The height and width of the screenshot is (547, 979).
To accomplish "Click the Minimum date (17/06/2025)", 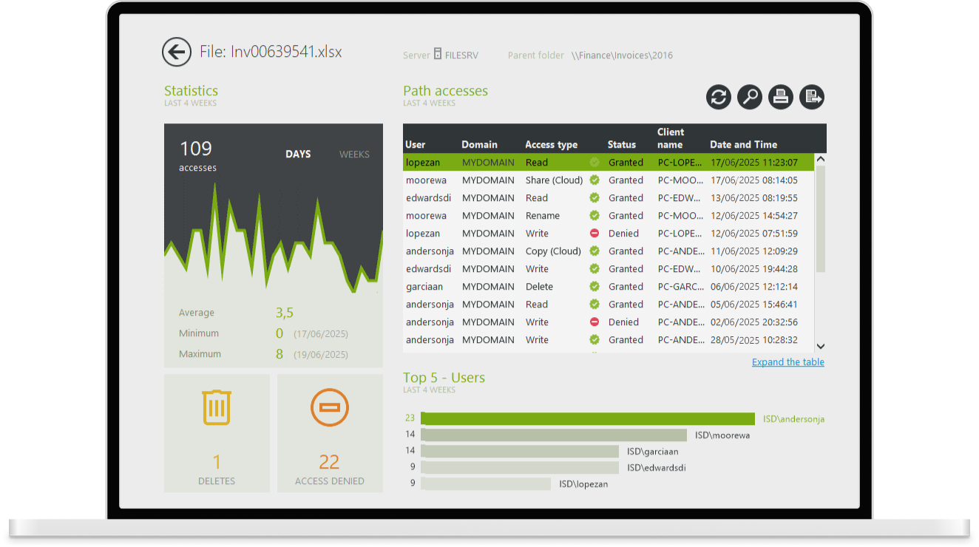I will coord(321,334).
